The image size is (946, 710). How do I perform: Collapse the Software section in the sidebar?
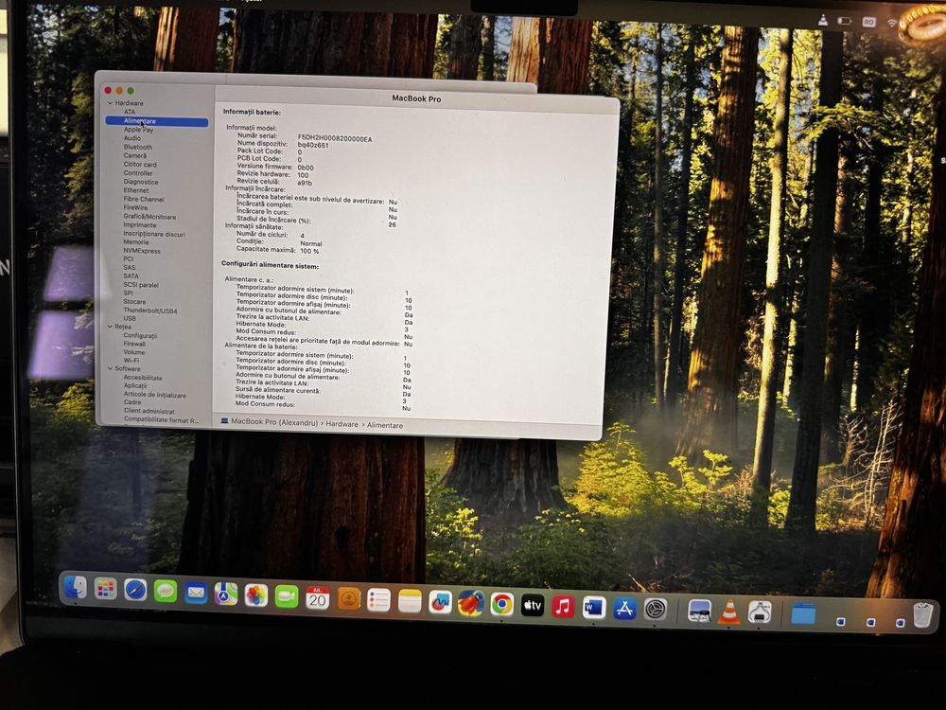point(111,368)
